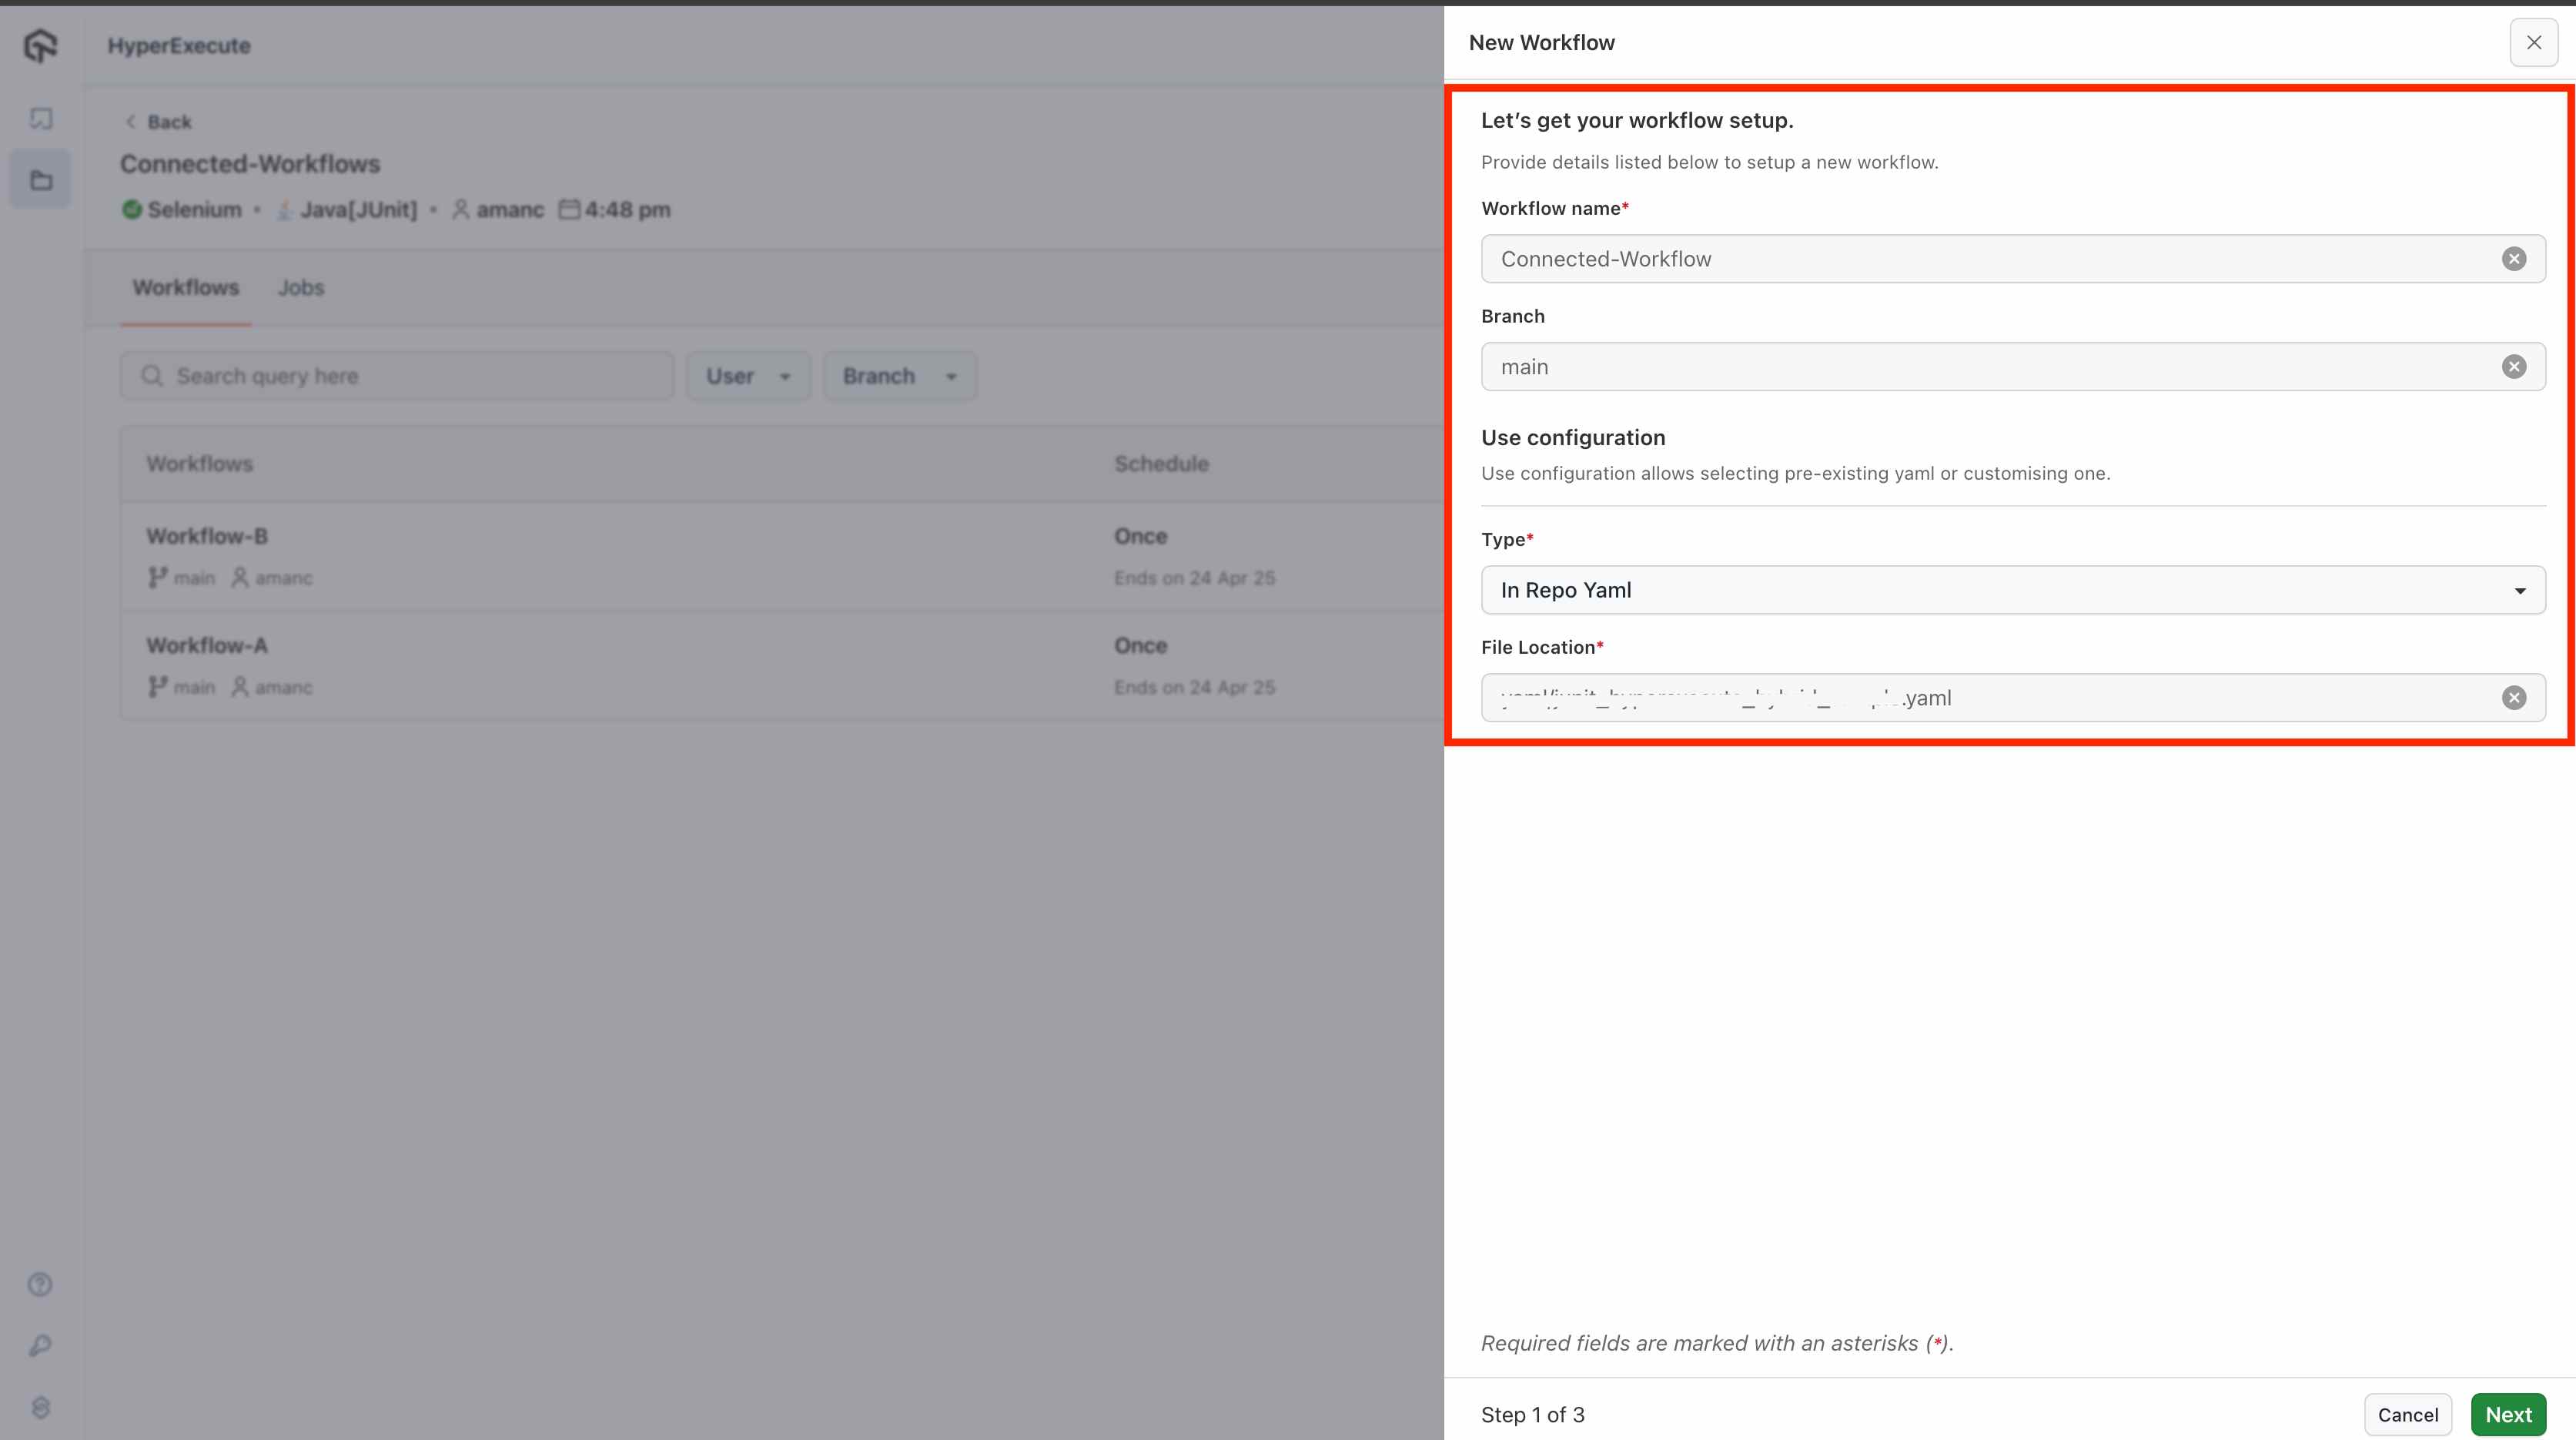2576x1440 pixels.
Task: Select the Workflows tab
Action: pos(186,288)
